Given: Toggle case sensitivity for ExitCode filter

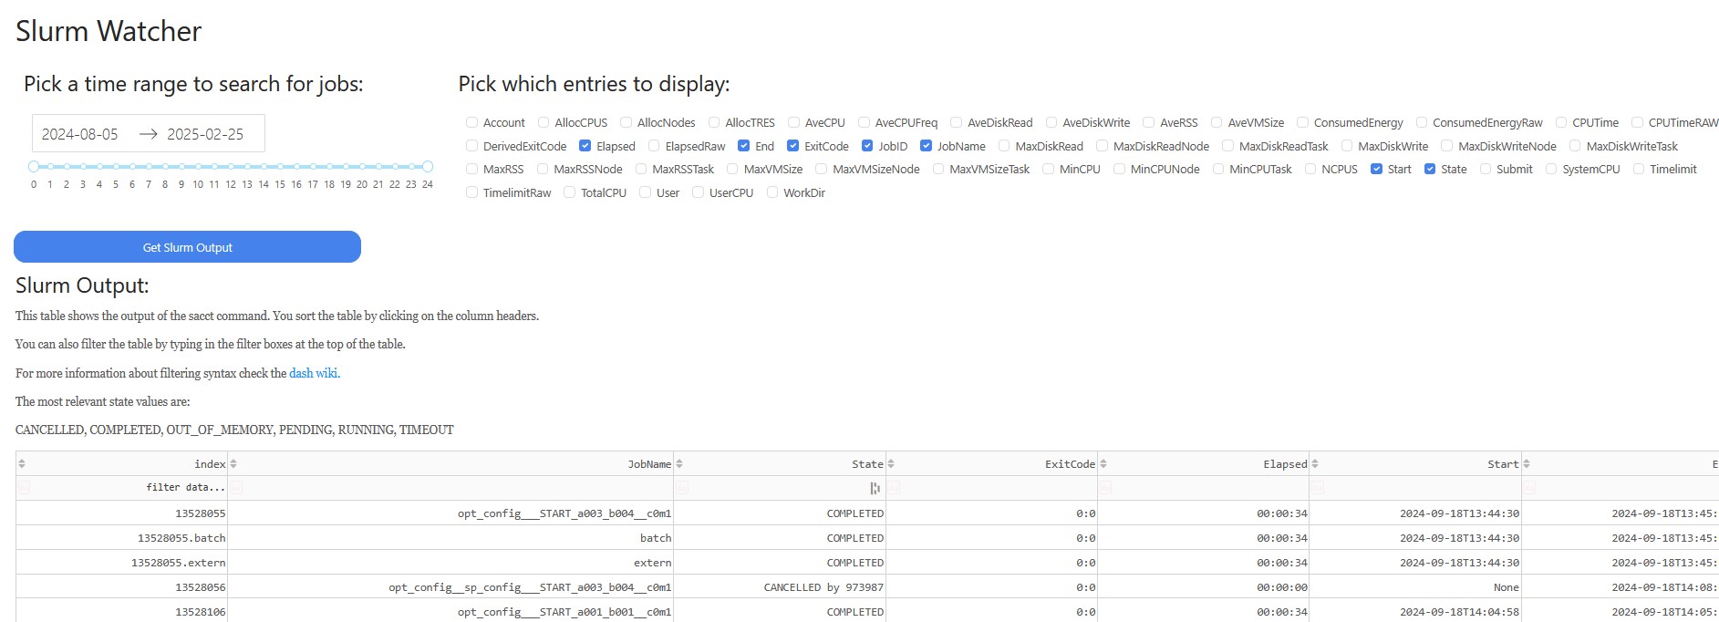Looking at the screenshot, I should pyautogui.click(x=894, y=488).
